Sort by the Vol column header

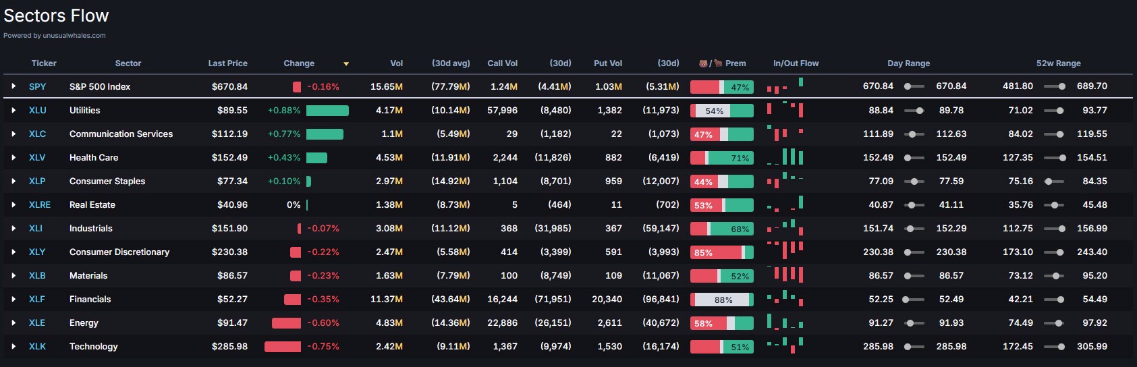[397, 63]
